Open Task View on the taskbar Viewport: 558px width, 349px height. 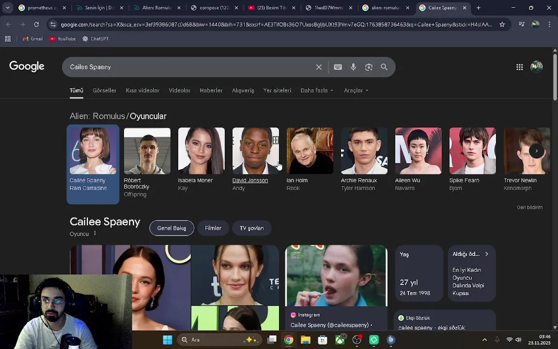pyautogui.click(x=272, y=340)
